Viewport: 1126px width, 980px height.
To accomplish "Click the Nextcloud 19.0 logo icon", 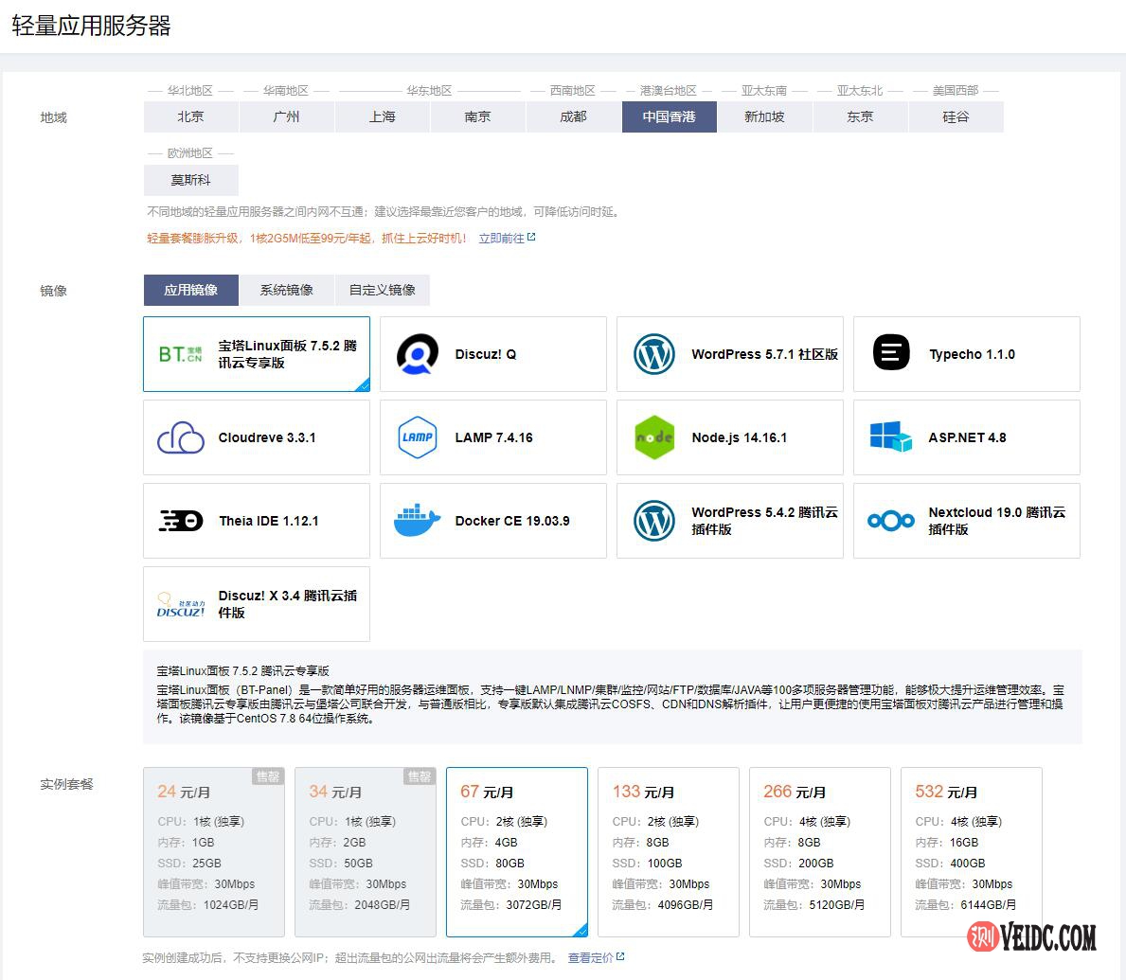I will tap(891, 521).
